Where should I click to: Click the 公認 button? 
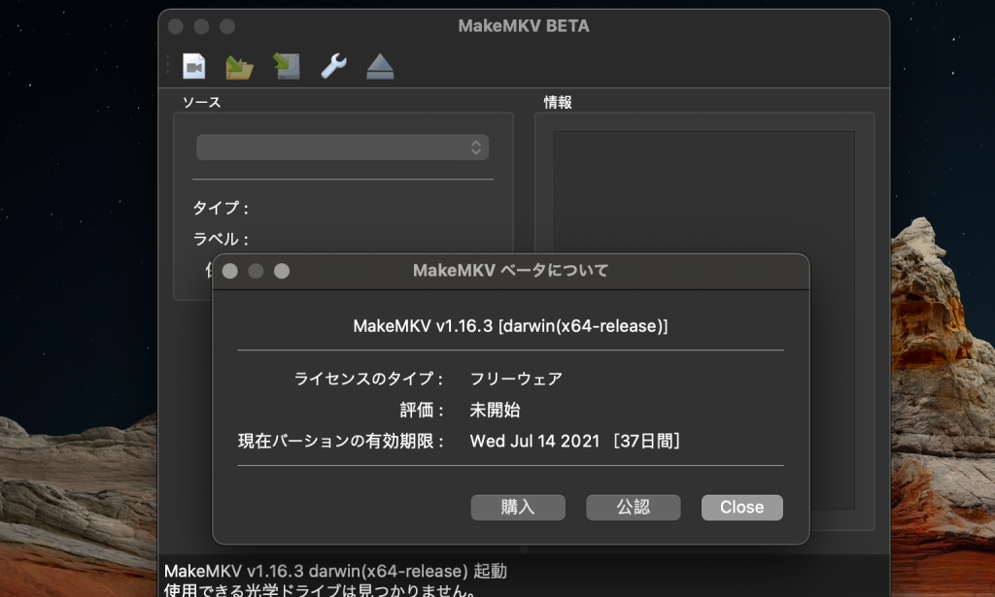634,508
